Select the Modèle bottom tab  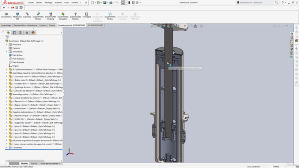(x=24, y=164)
